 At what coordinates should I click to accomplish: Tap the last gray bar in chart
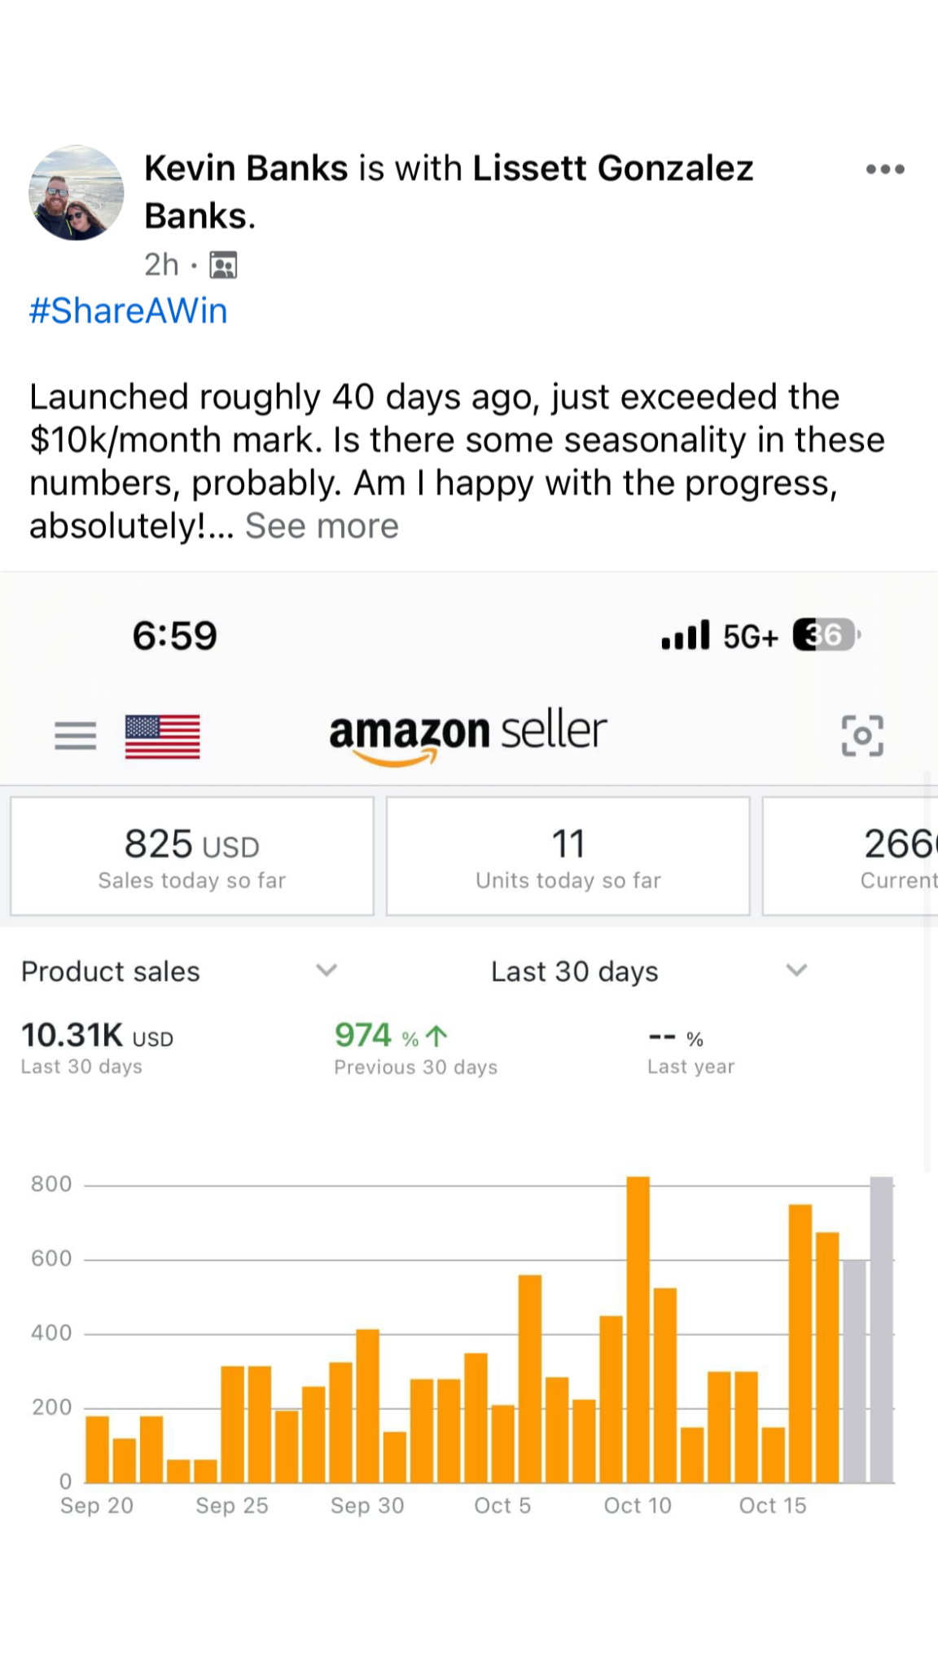(x=882, y=1328)
